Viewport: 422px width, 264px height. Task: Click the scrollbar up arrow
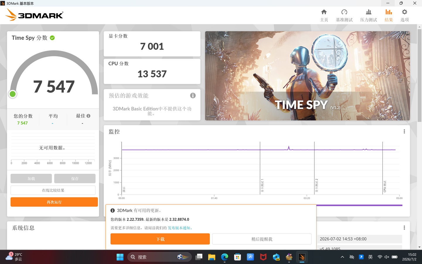point(419,27)
